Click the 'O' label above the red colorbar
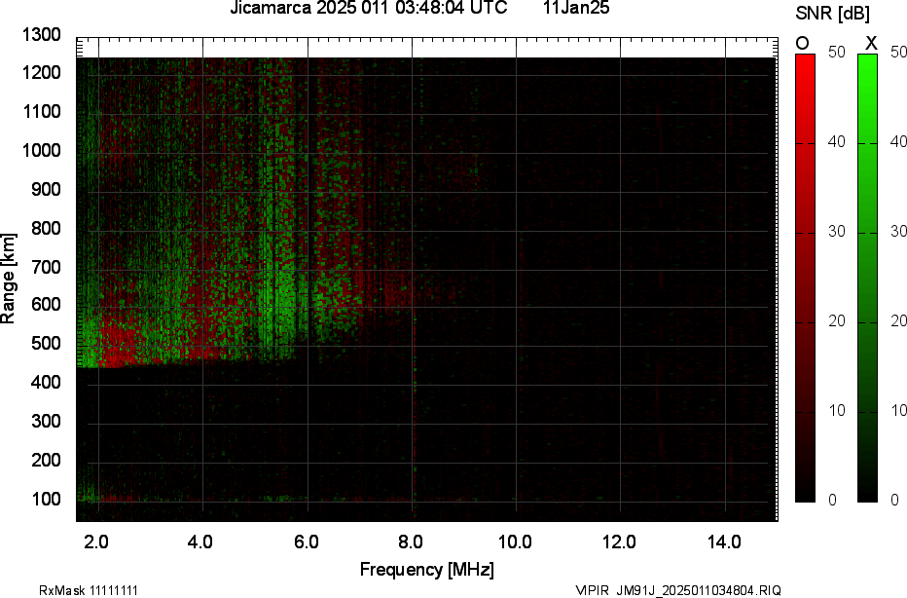The height and width of the screenshot is (598, 907). (802, 43)
